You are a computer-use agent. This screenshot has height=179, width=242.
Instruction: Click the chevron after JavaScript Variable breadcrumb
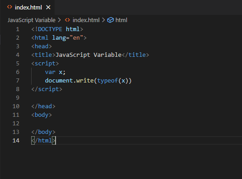(x=59, y=20)
